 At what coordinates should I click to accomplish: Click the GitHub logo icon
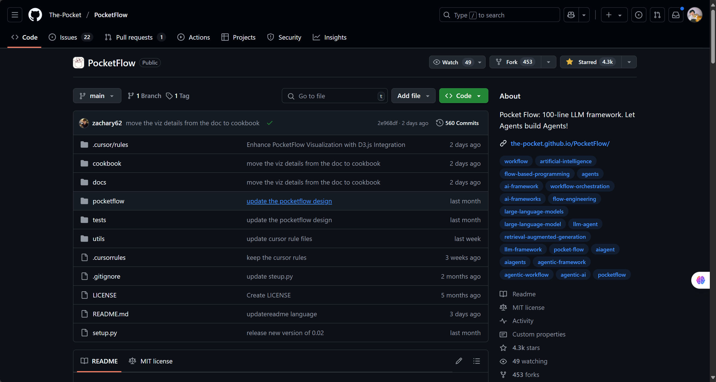pyautogui.click(x=35, y=15)
